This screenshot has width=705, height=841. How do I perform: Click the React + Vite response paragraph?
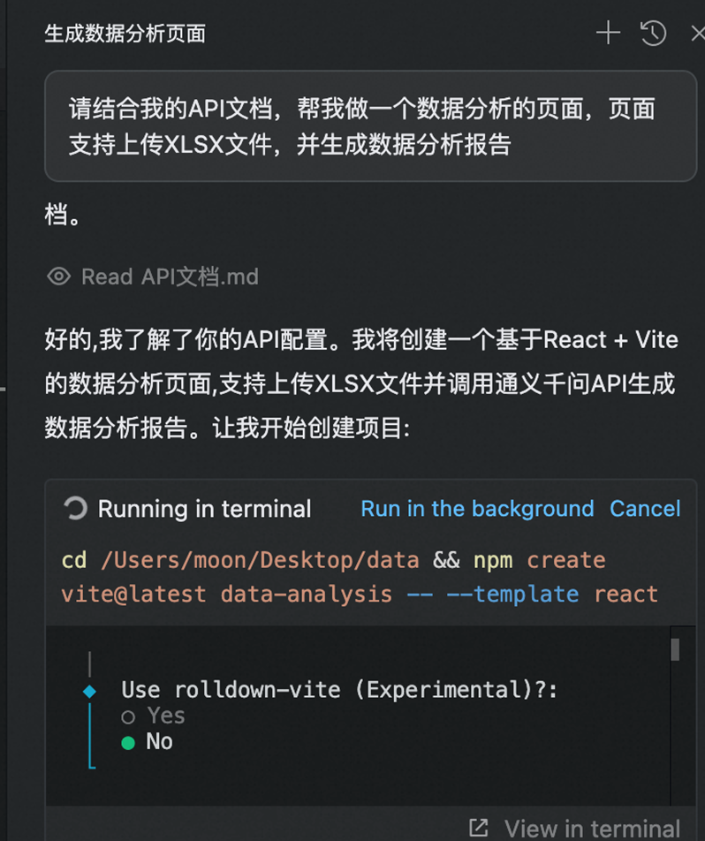[x=360, y=383]
